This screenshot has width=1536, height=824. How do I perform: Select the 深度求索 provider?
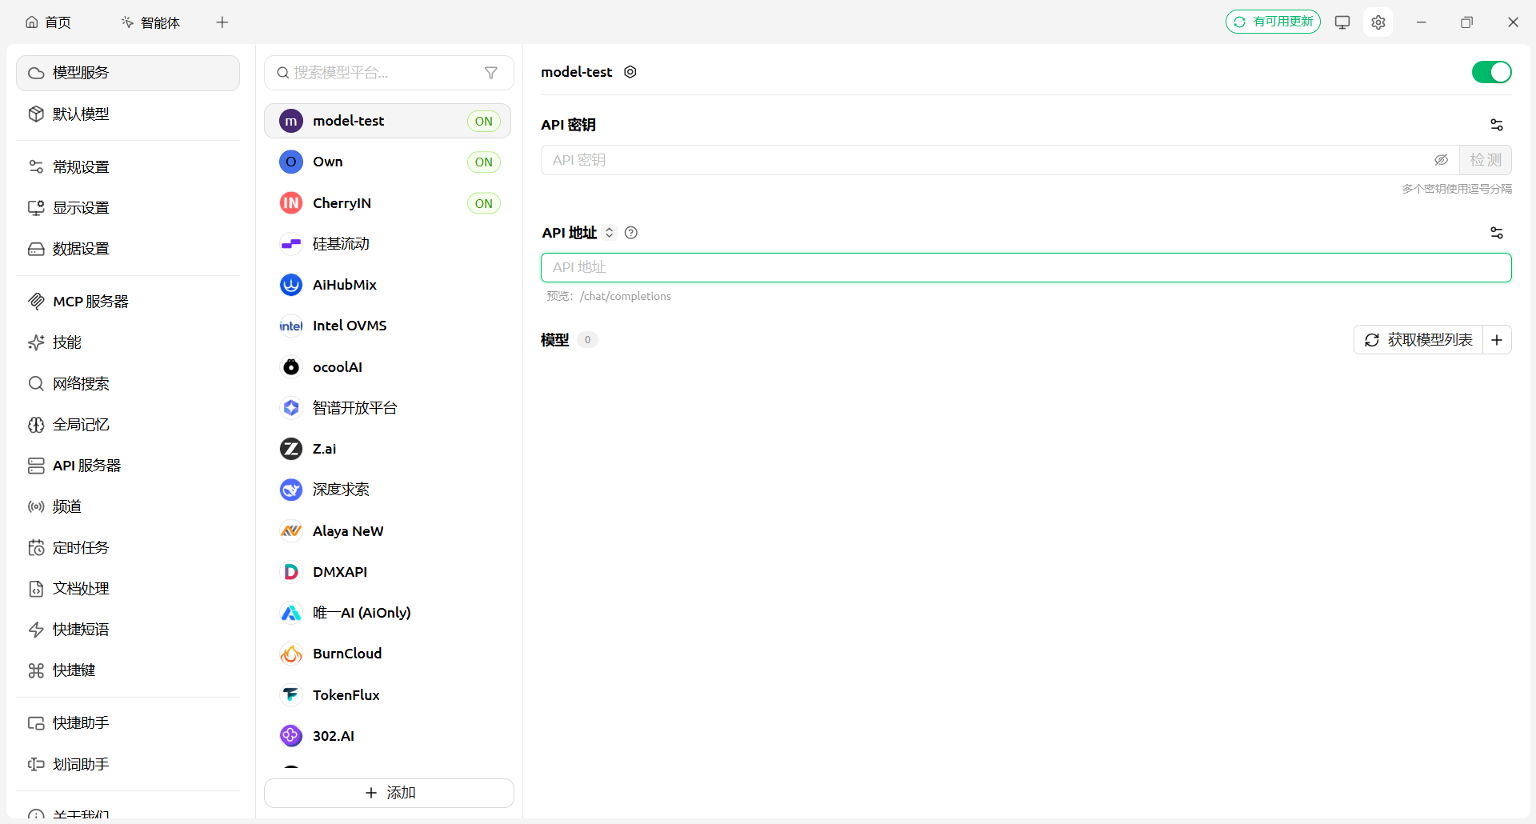pos(388,490)
